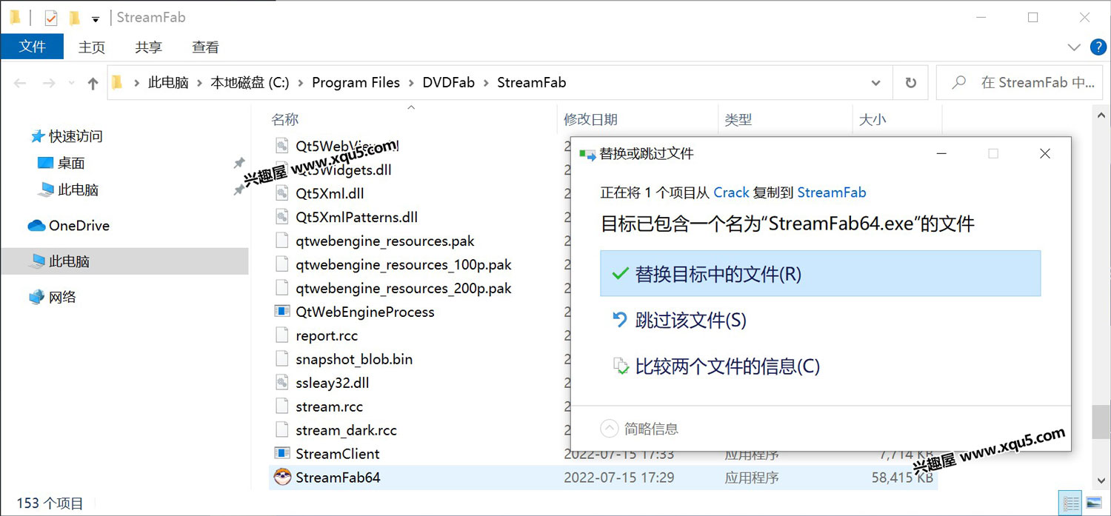
Task: Select ssleay32.dll file
Action: [332, 383]
